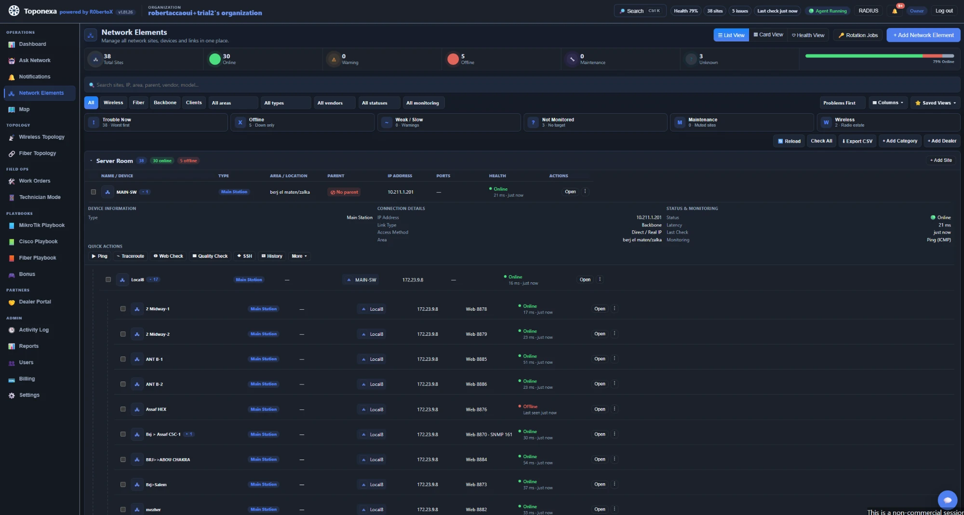Open three-dot actions menu for Assaf HEX
964x515 pixels.
614,409
